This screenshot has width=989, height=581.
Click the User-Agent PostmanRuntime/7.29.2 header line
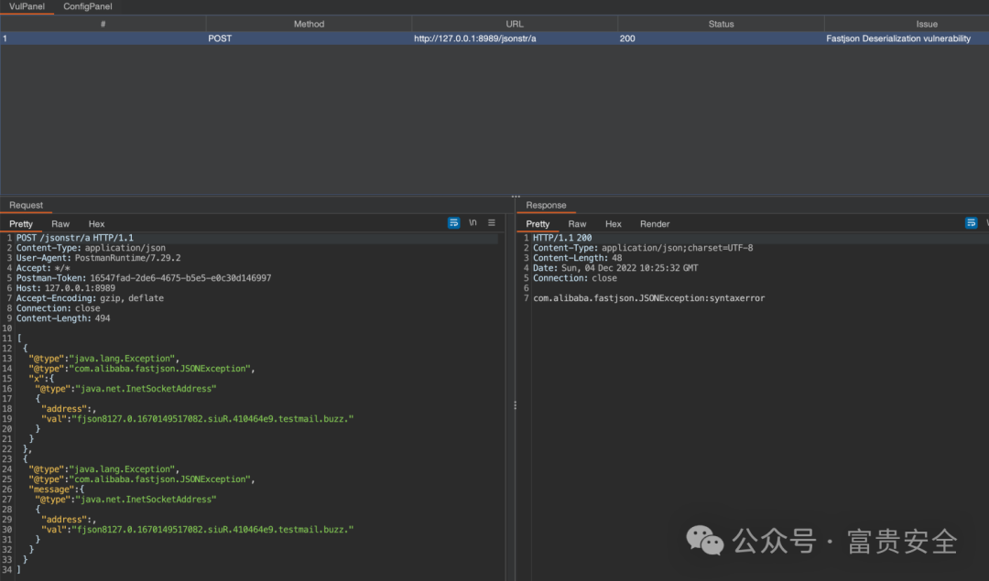pyautogui.click(x=98, y=258)
